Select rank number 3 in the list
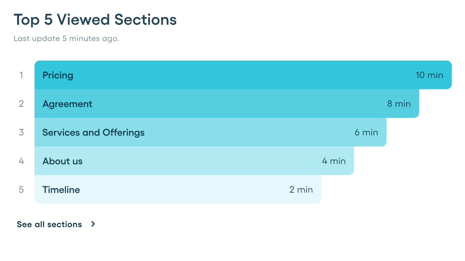Screen dimensions: 465x261 click(21, 132)
